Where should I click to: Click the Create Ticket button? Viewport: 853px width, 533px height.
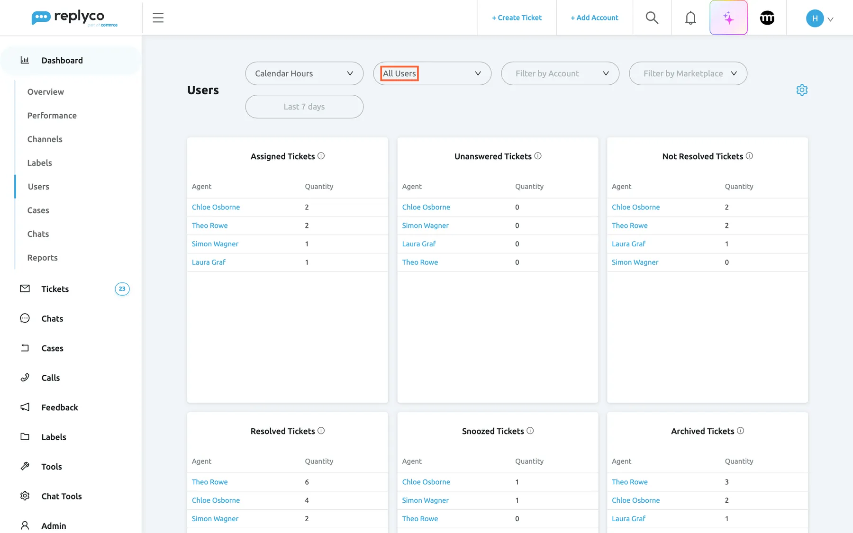click(517, 18)
